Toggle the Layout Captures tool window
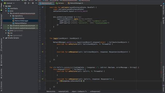This screenshot has width=165, height=93. (1, 45)
